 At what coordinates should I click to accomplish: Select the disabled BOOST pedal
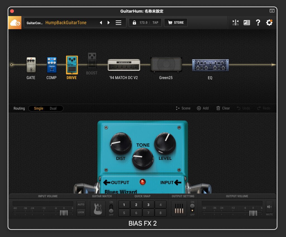click(92, 60)
